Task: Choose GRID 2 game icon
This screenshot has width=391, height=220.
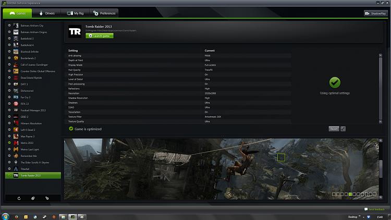Action: (x=16, y=117)
